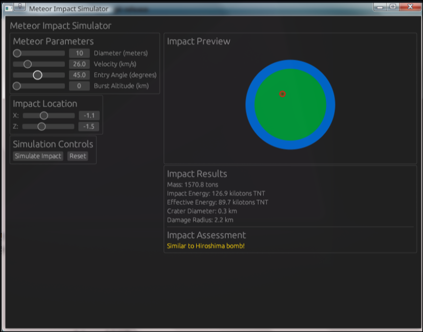Click the pinned app icon in the top bar
Viewport: 423px width, 332px height.
[19, 6]
